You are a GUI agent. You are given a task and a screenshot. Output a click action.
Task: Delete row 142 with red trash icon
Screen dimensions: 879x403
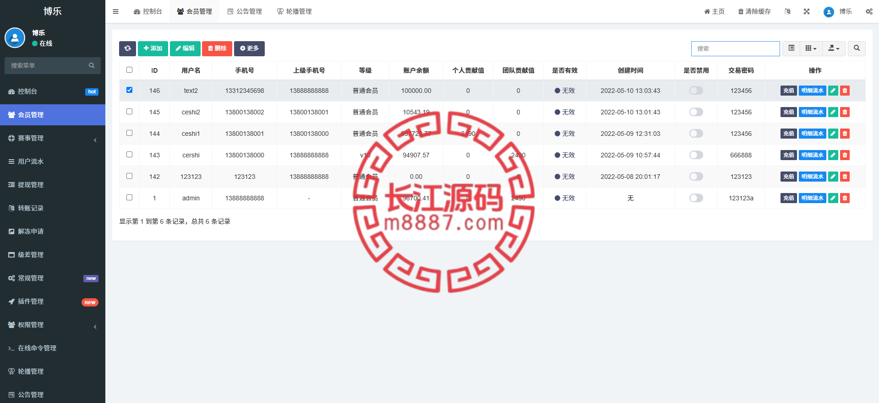845,177
